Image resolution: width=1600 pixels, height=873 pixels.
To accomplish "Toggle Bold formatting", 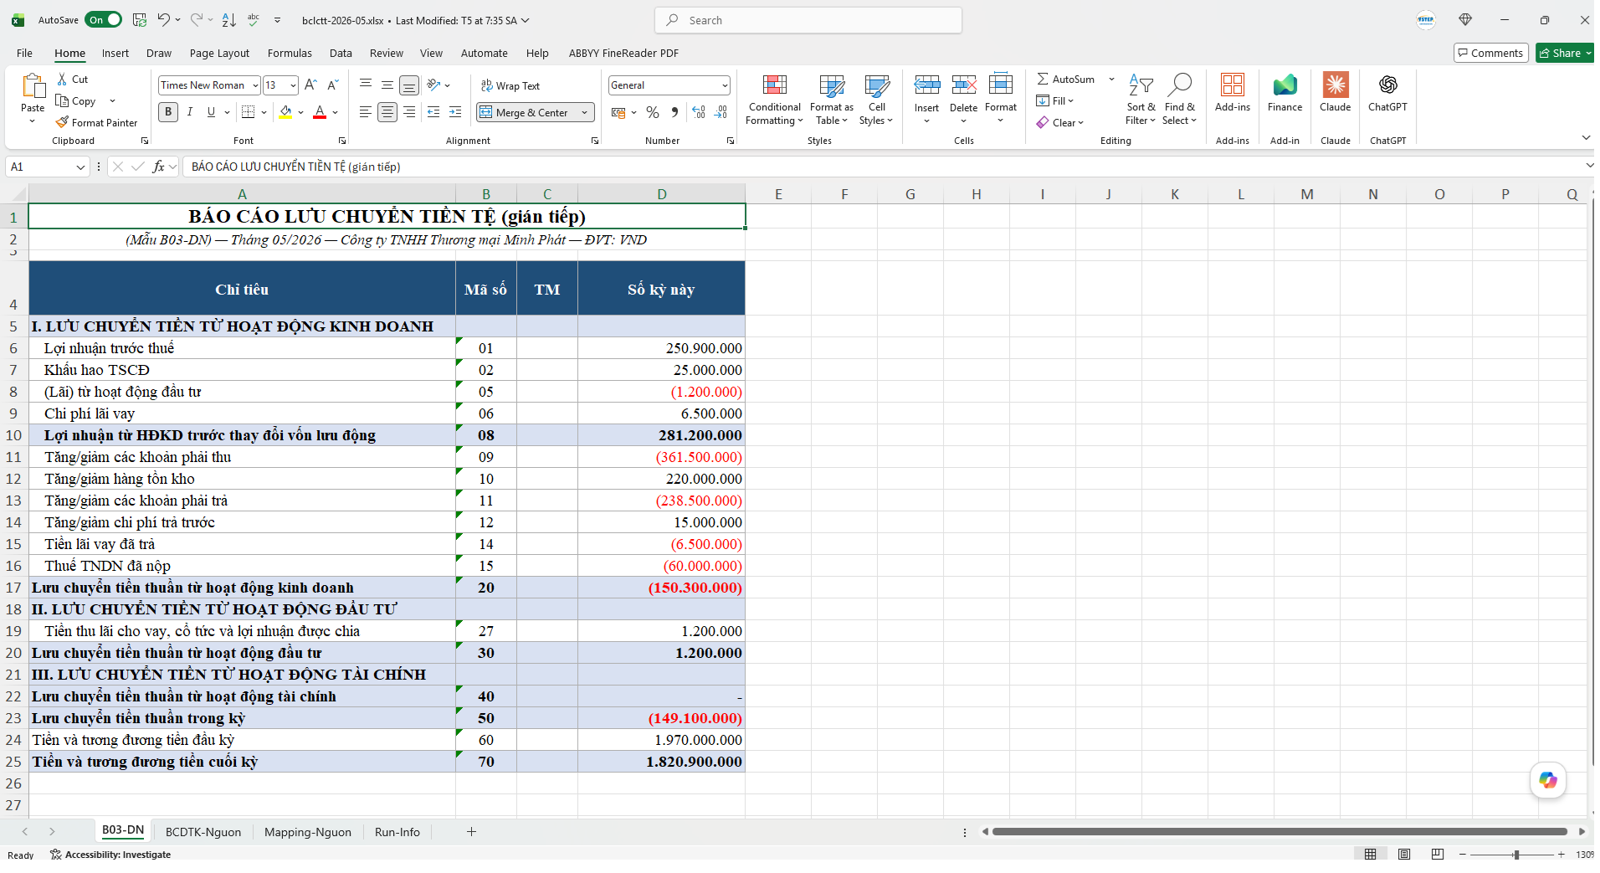I will [x=168, y=112].
